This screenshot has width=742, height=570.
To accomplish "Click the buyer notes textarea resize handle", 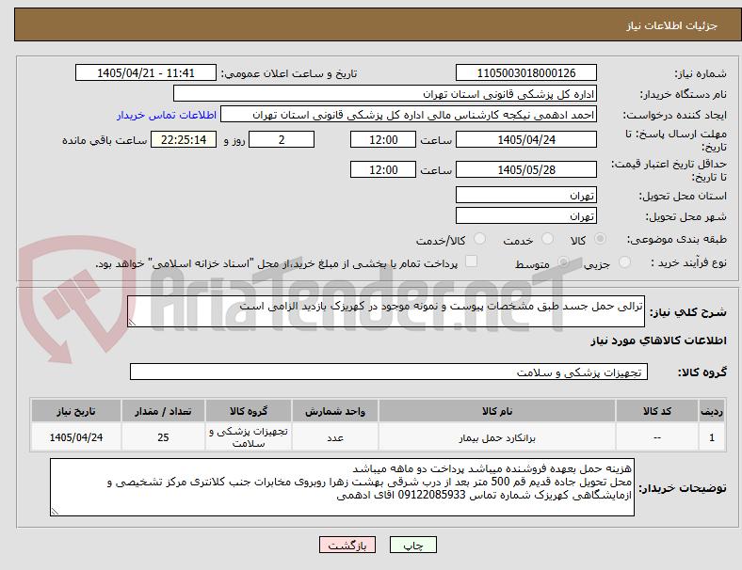I will [55, 512].
